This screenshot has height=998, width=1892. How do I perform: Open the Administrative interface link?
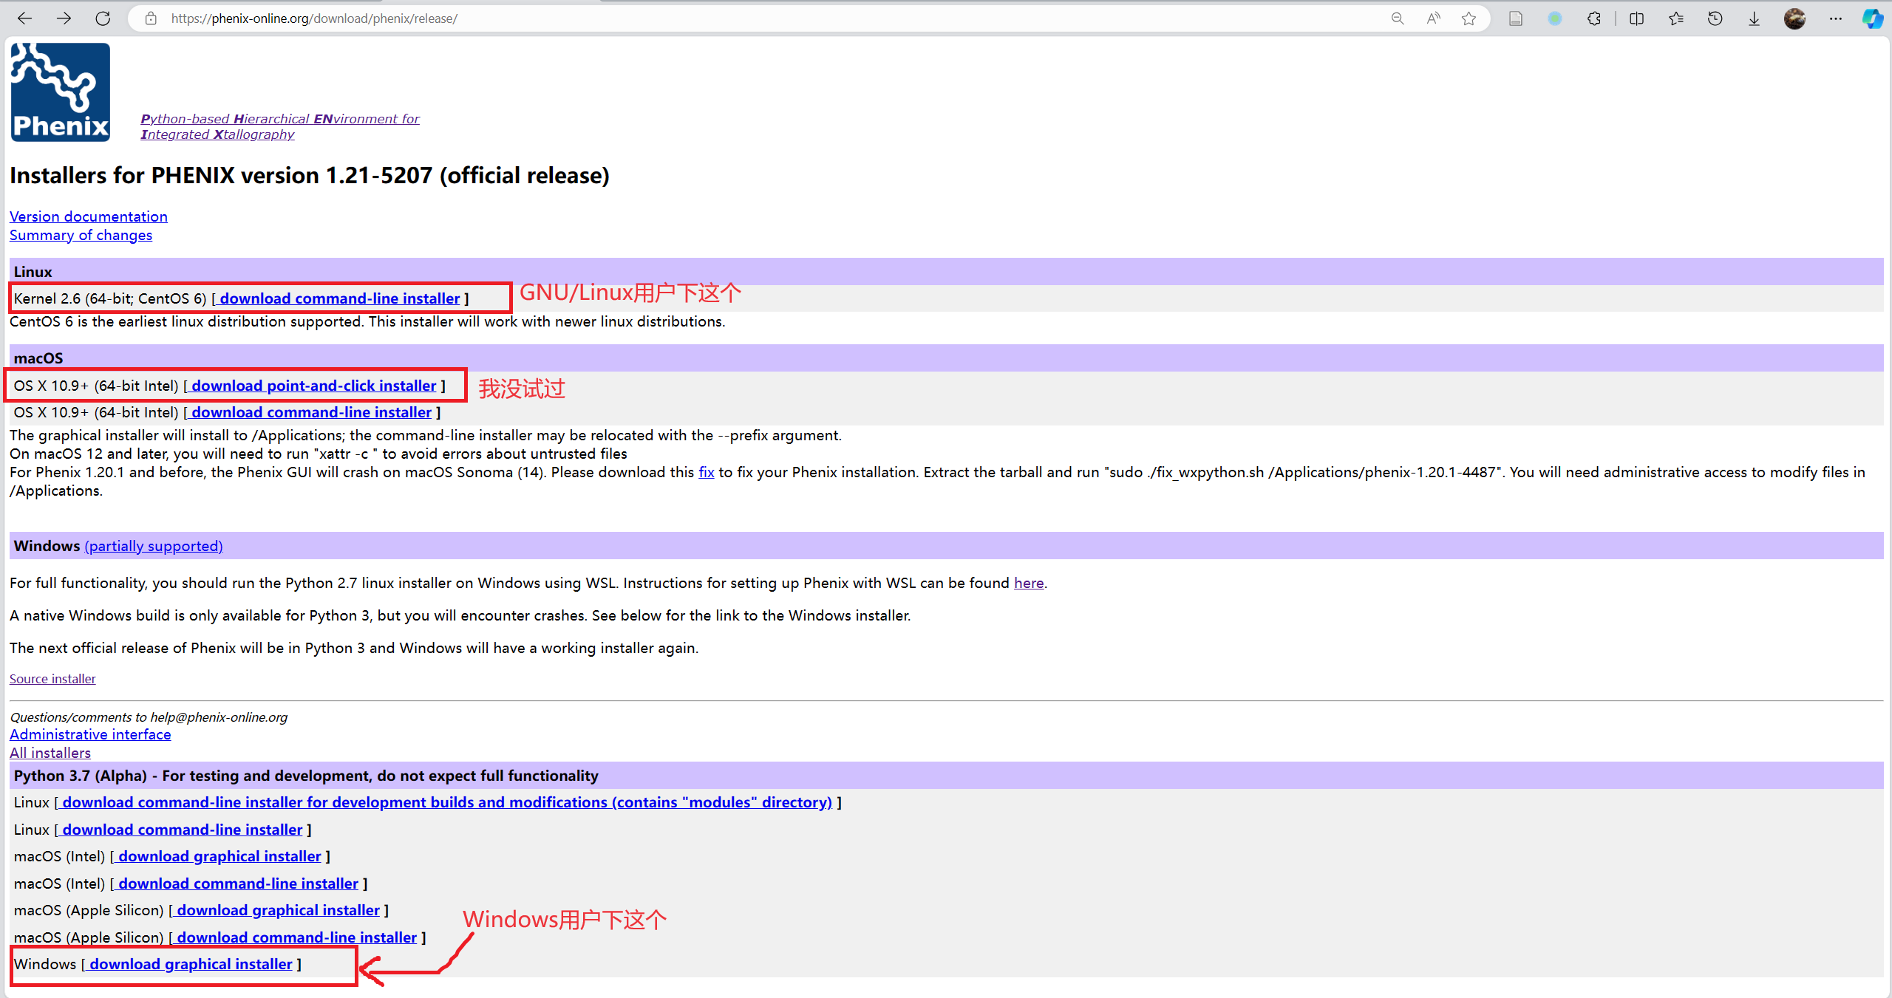click(90, 734)
